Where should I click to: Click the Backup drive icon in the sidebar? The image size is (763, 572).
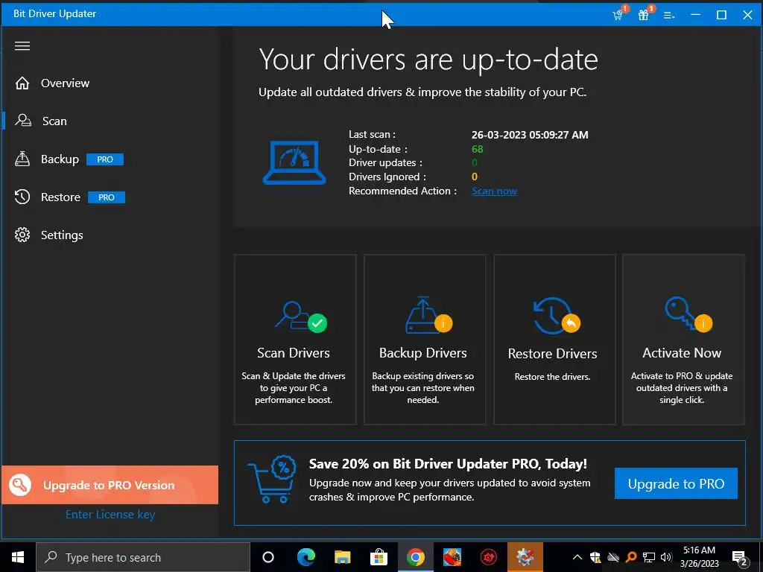coord(22,159)
